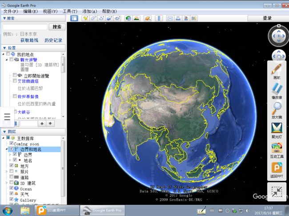Click the Save Image toolbar icon
This screenshot has width=289, height=216.
(x=186, y=18)
